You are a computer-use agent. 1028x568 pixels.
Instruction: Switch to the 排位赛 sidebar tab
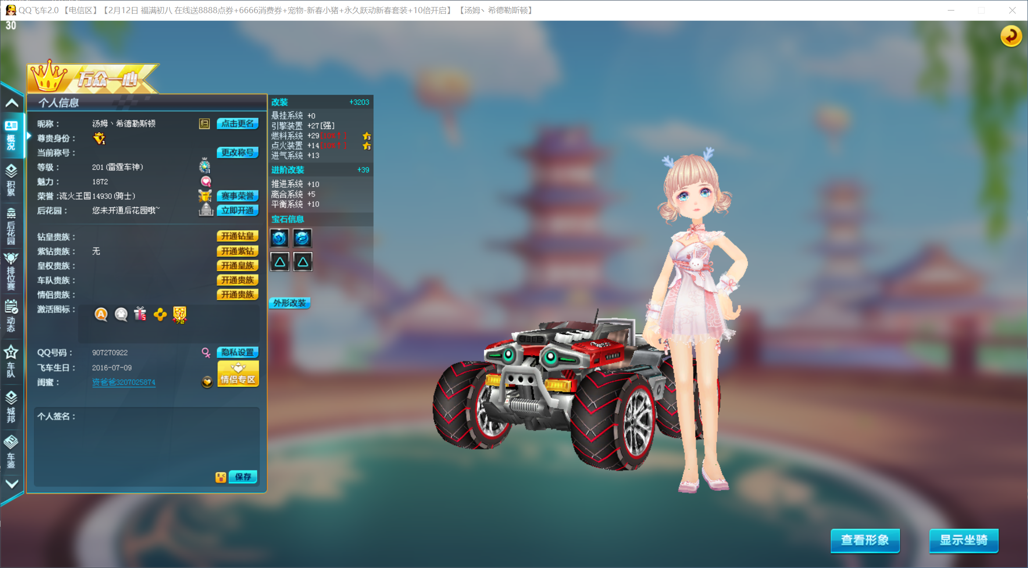tap(11, 271)
